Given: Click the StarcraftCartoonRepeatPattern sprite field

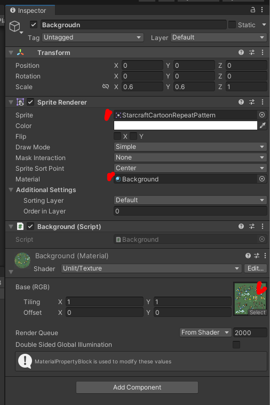Looking at the screenshot, I should pos(186,115).
